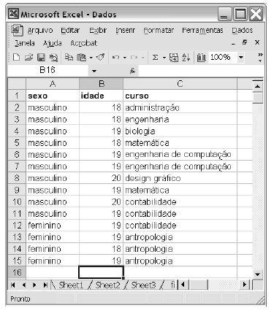The image size is (274, 319).
Task: Select cell containing design gráfico
Action: coord(180,178)
